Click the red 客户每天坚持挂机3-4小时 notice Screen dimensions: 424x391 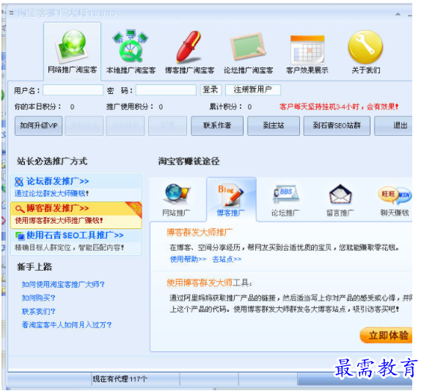click(x=339, y=107)
